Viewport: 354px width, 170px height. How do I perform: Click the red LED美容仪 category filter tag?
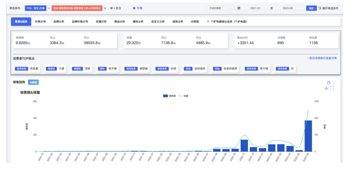click(77, 8)
